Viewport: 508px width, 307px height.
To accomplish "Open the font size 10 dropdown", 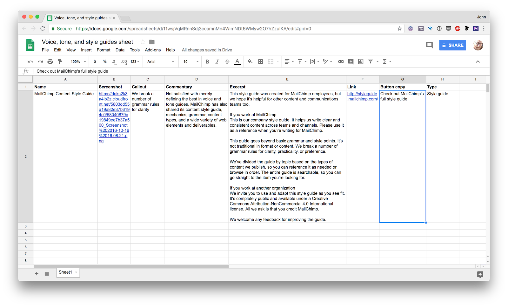I will (191, 62).
